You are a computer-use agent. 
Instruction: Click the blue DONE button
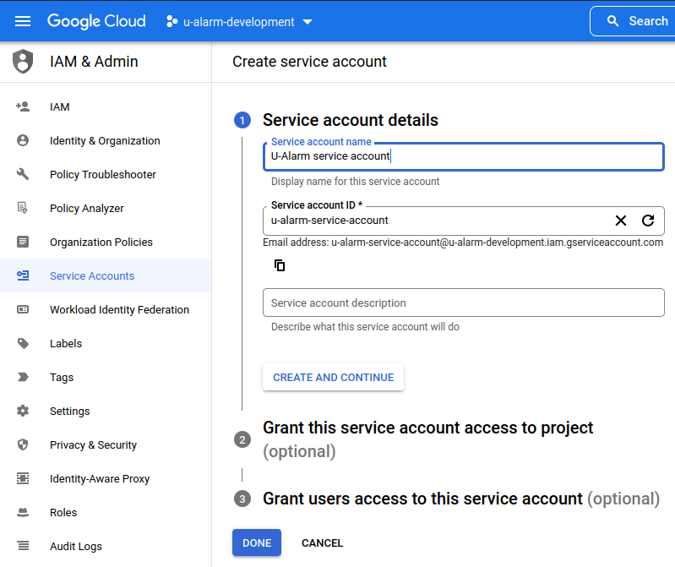[257, 542]
